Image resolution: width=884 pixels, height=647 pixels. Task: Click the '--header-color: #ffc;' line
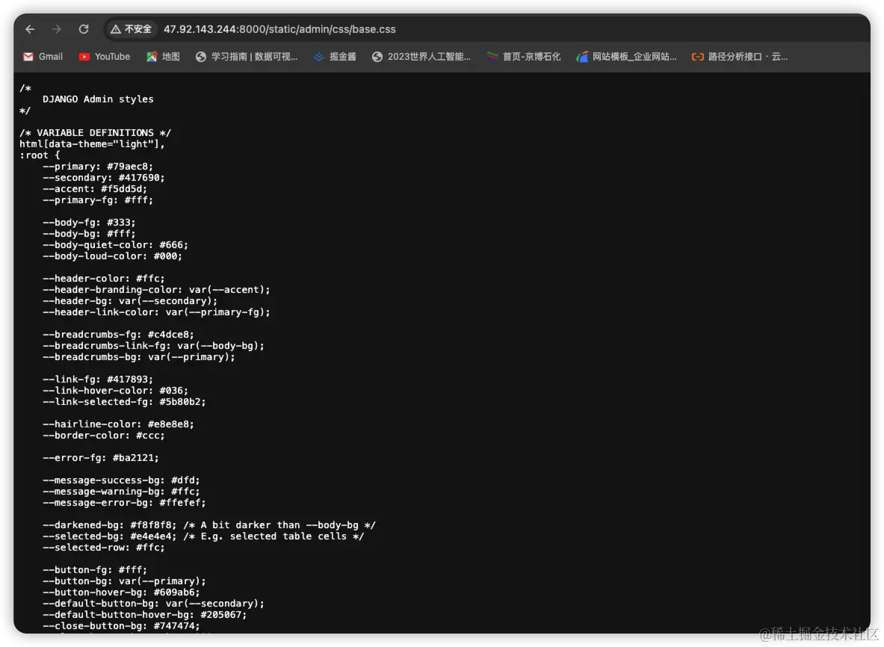(x=104, y=279)
